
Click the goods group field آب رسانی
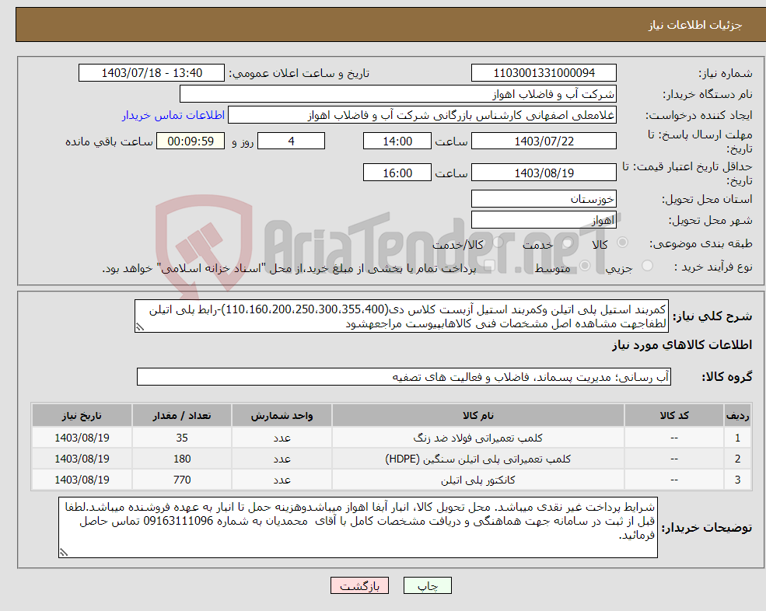pos(404,376)
